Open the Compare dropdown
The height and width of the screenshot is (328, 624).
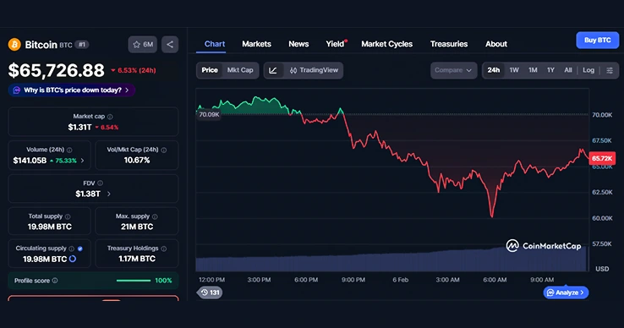click(x=453, y=70)
